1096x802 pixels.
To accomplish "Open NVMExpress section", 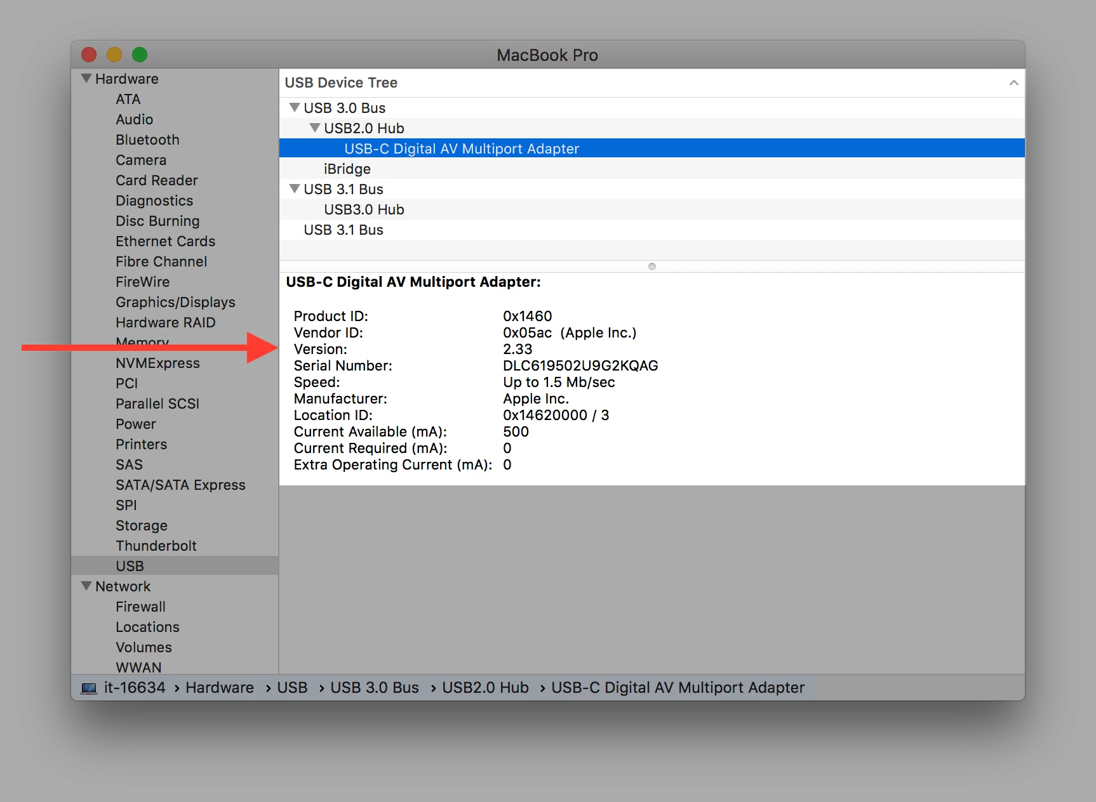I will (158, 364).
